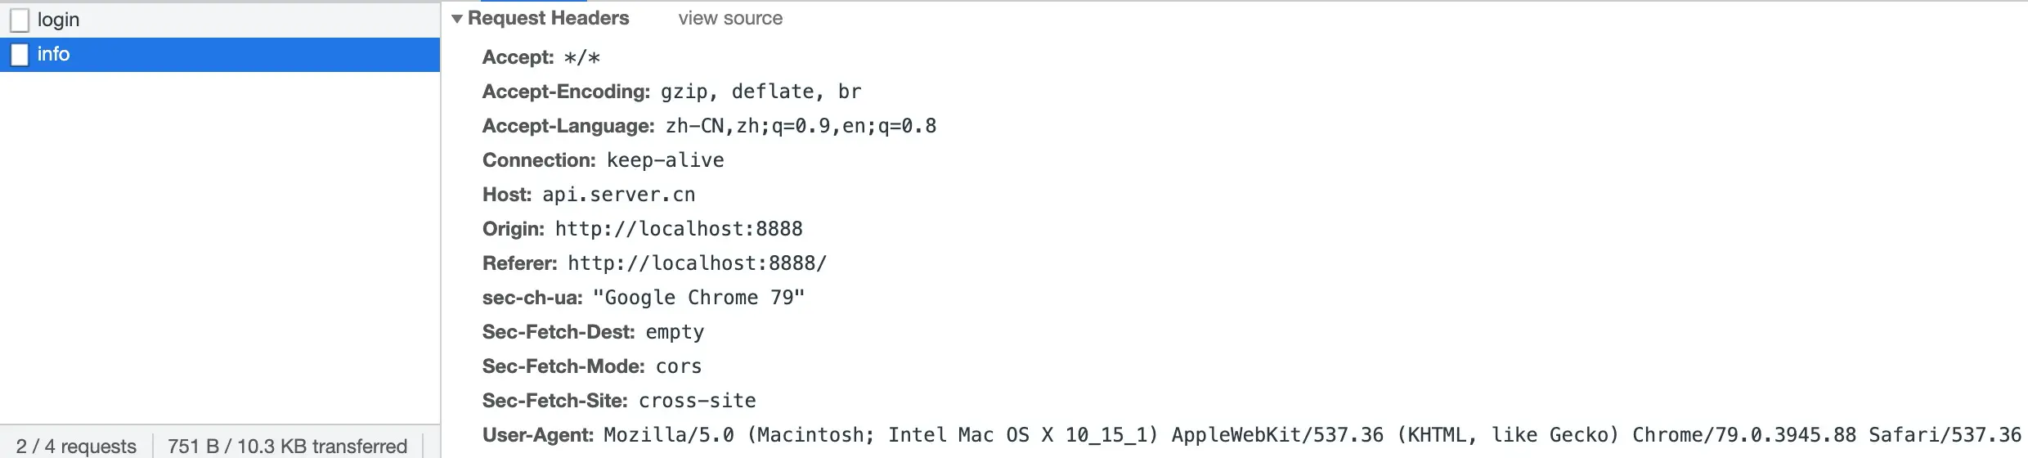Click the Request Headers section title
This screenshot has width=2028, height=458.
[x=548, y=19]
